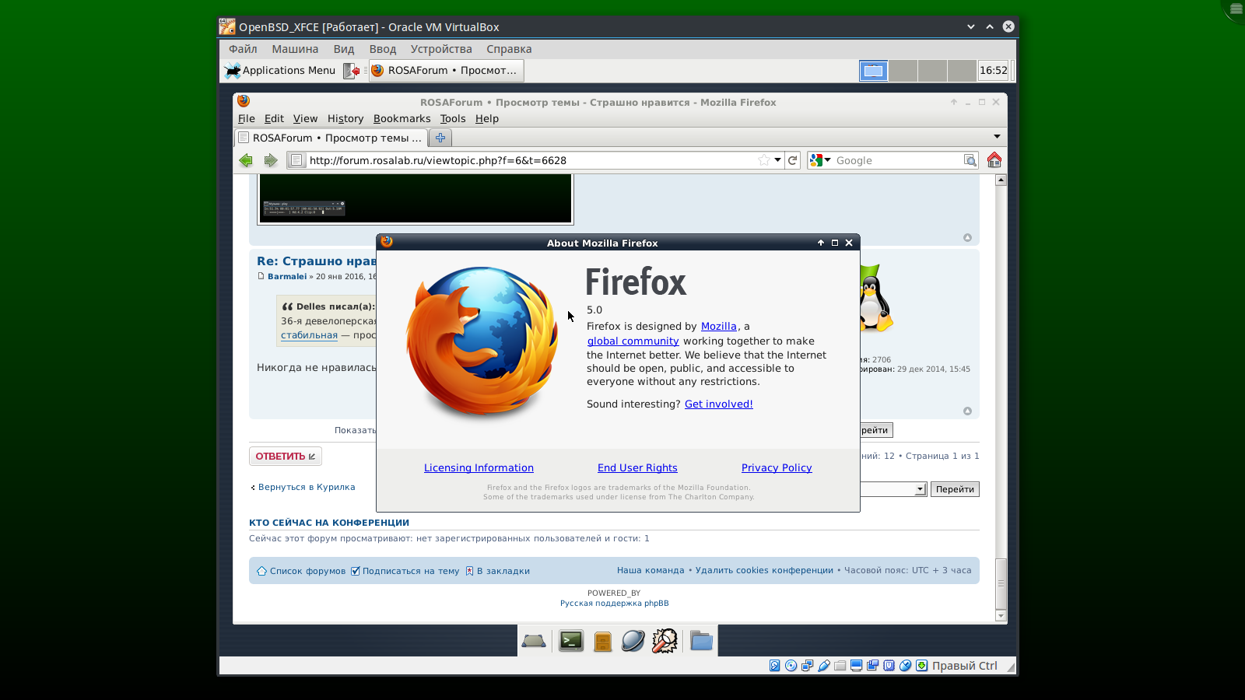Open Firefox Tools menu
Screen dimensions: 1245x700
(453, 119)
